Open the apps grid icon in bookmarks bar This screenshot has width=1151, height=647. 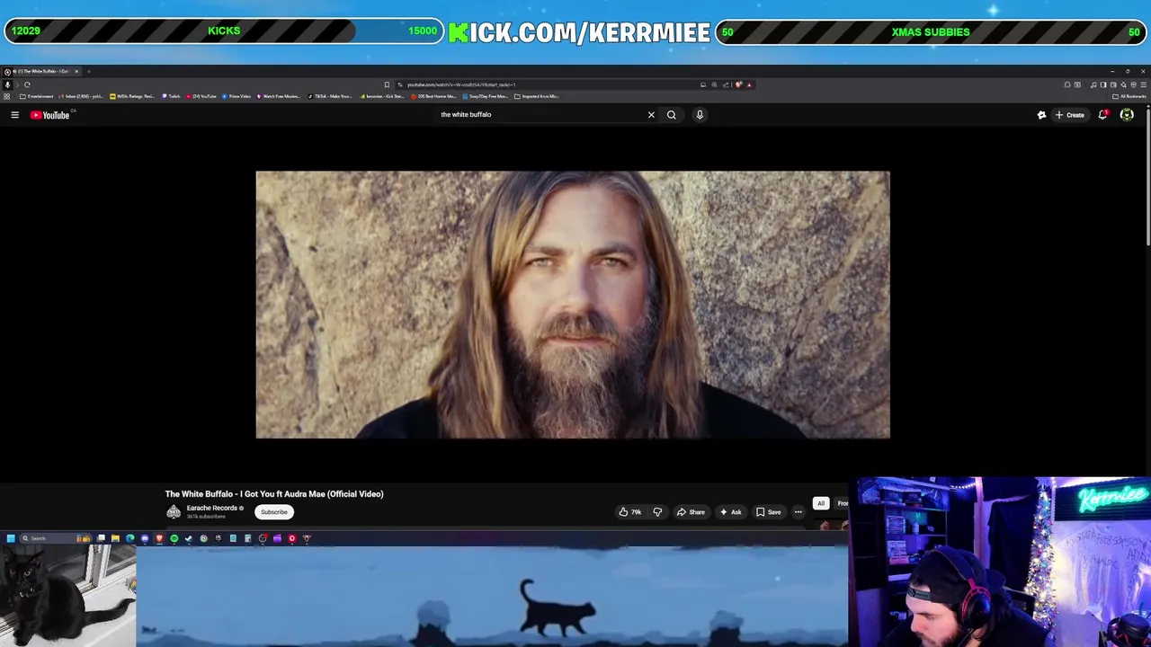coord(6,96)
